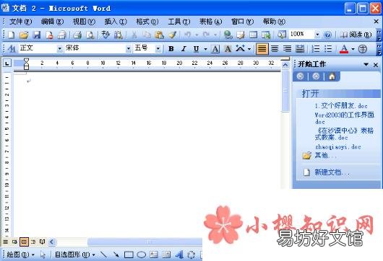
Task: Click the tab selector at ruler corner
Action: coord(7,63)
